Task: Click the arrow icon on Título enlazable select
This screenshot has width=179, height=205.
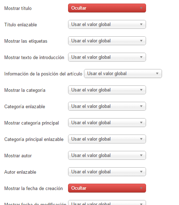Action: 141,25
